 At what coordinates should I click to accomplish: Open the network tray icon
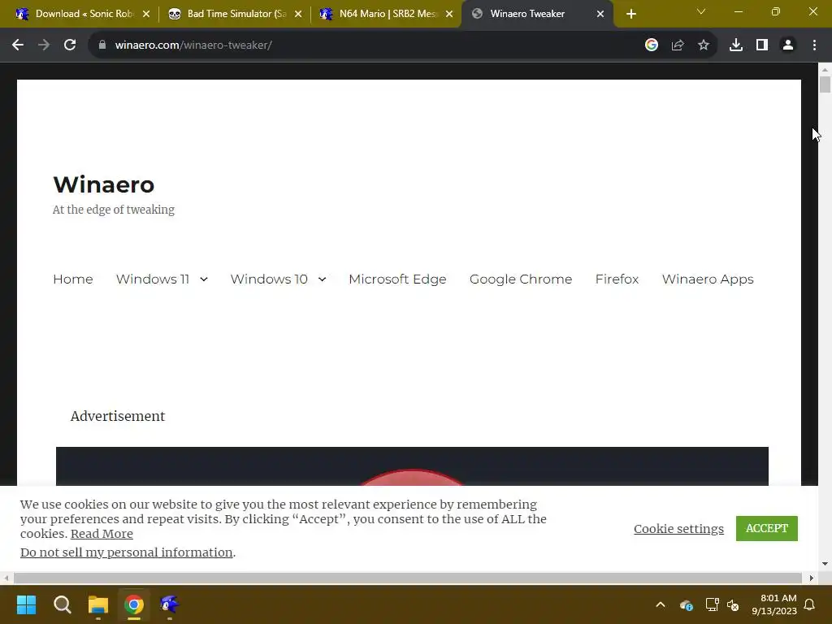pos(712,604)
